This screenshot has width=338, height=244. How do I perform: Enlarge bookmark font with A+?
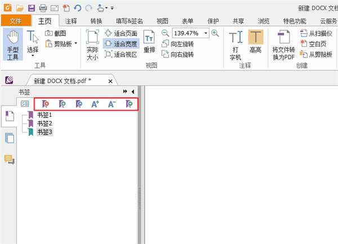click(95, 104)
